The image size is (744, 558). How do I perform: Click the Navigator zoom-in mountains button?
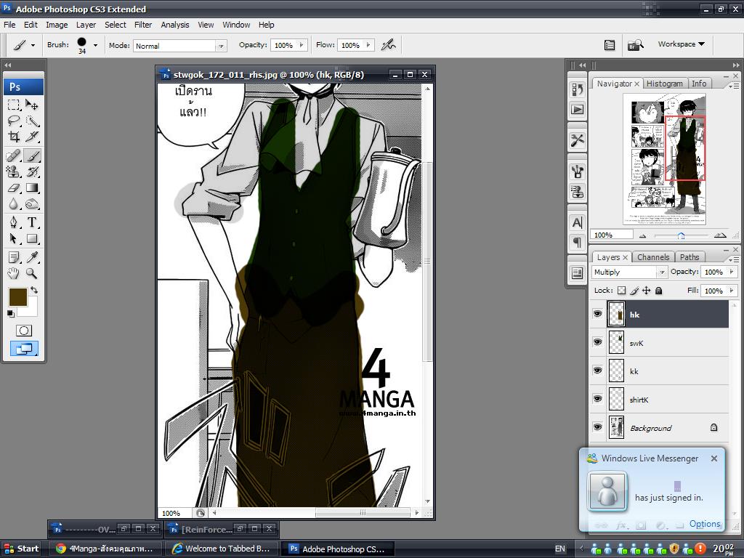720,235
